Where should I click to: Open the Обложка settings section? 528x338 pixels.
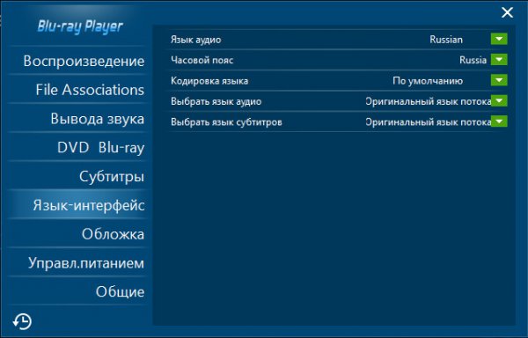tap(78, 234)
